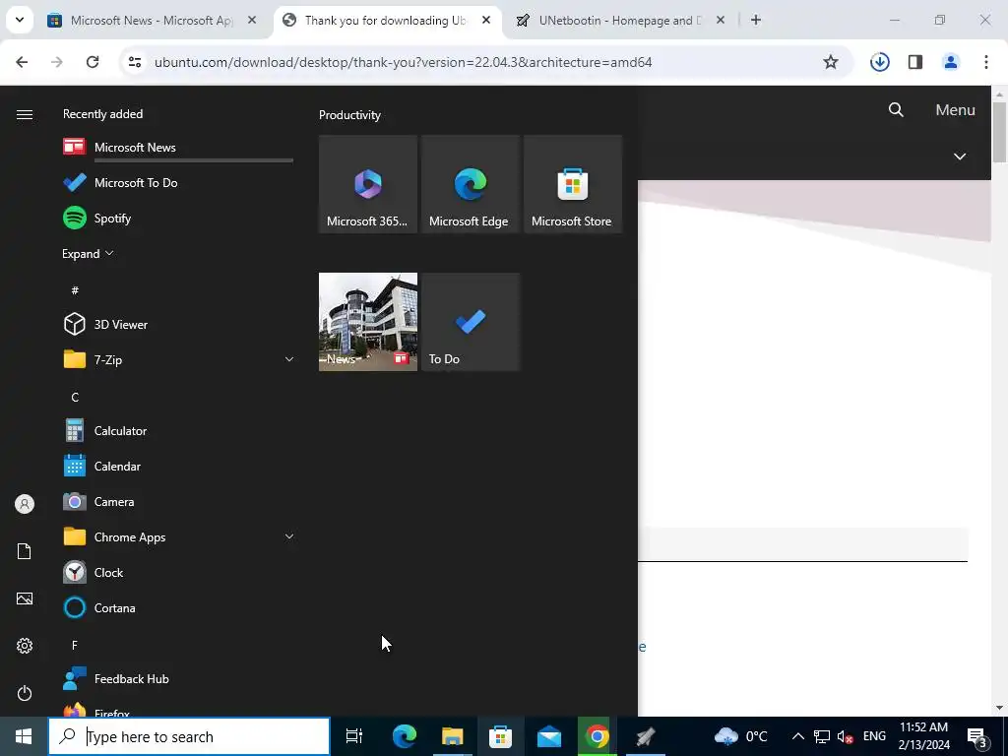Open the To Do tile
Image resolution: width=1008 pixels, height=756 pixels.
(471, 322)
